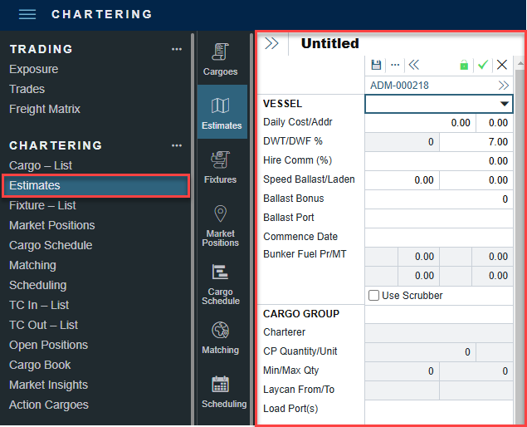Image resolution: width=527 pixels, height=427 pixels.
Task: Click the green lock icon
Action: point(464,65)
